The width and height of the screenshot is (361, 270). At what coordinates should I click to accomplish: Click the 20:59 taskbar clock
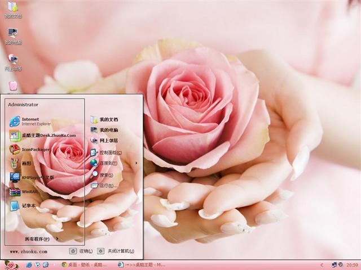352,265
